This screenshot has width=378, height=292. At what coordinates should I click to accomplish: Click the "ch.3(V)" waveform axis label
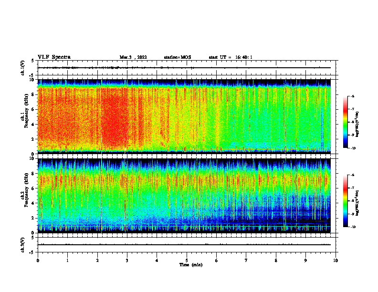click(x=23, y=245)
